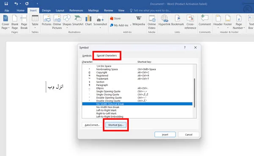Image resolution: width=254 pixels, height=156 pixels.
Task: Open the View ribbon tab
Action: coord(121,11)
